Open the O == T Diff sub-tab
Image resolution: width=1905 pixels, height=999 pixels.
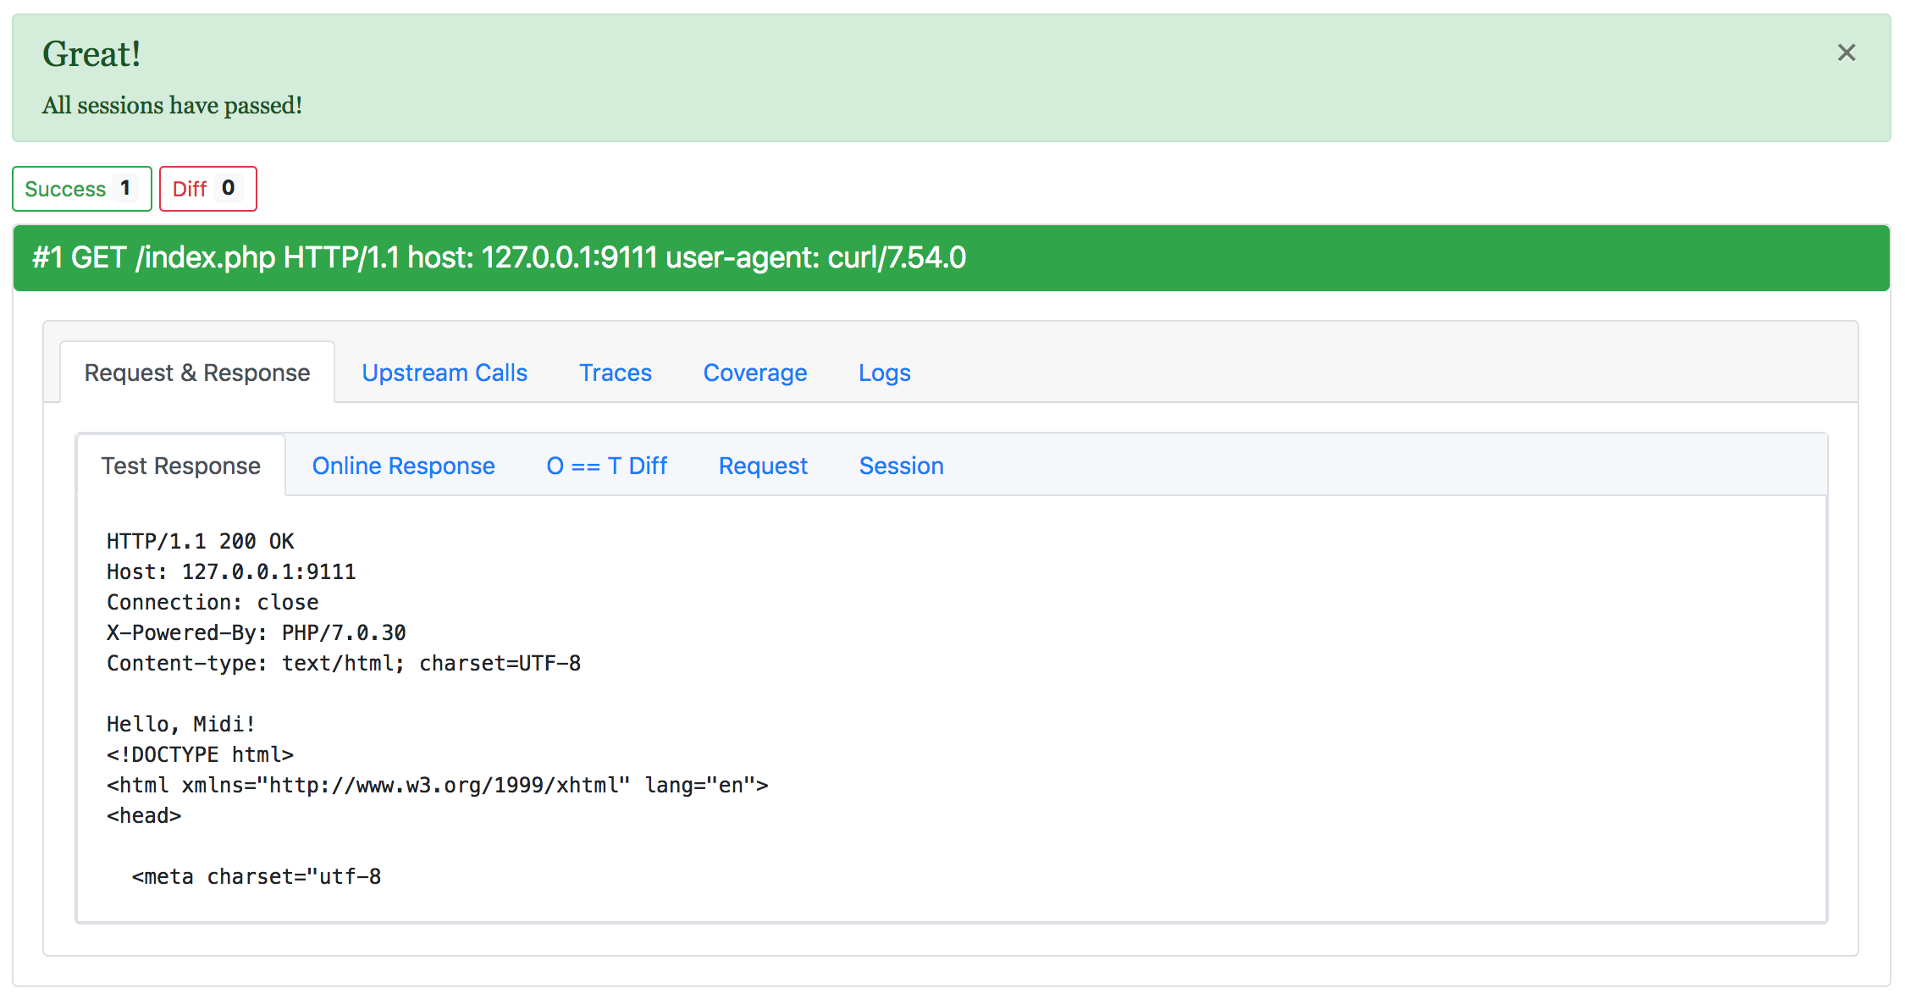point(606,466)
